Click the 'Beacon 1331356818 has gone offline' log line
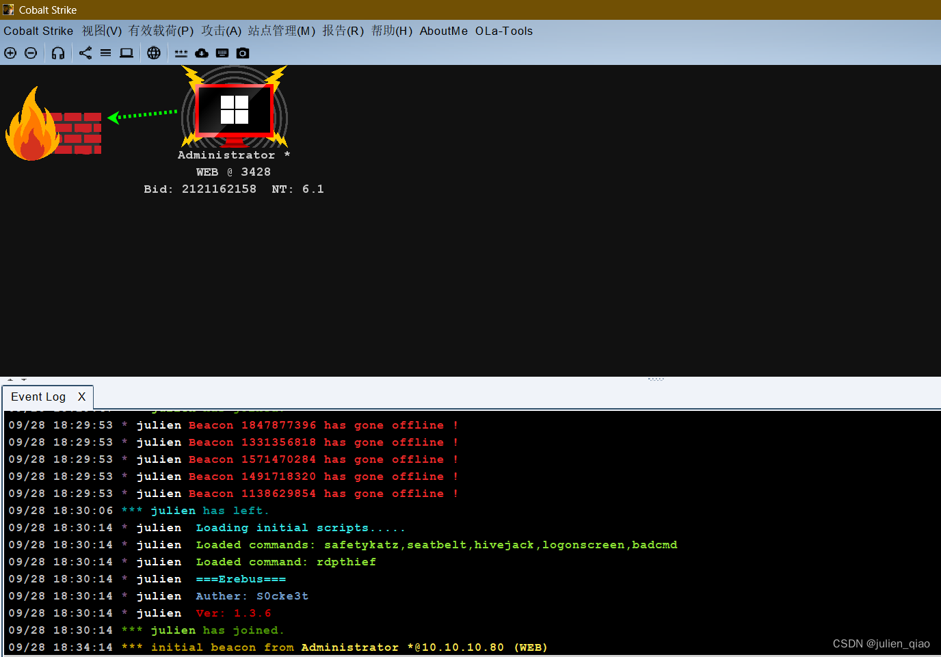This screenshot has width=941, height=657. pos(233,442)
